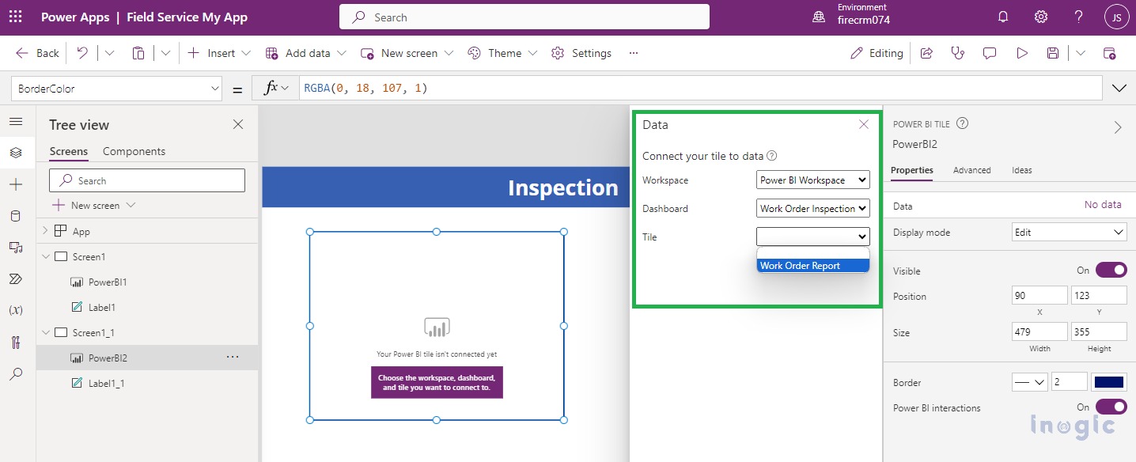The height and width of the screenshot is (462, 1136).
Task: Open Settings in the toolbar
Action: coord(581,53)
